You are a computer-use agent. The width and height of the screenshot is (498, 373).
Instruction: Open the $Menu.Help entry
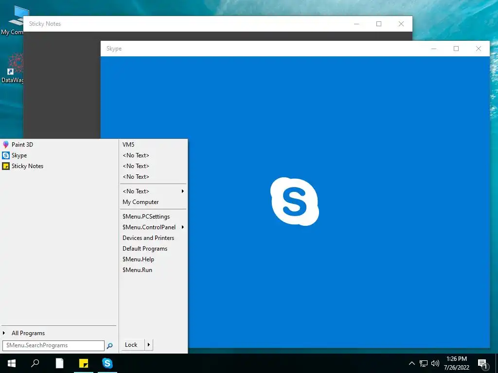pyautogui.click(x=153, y=259)
